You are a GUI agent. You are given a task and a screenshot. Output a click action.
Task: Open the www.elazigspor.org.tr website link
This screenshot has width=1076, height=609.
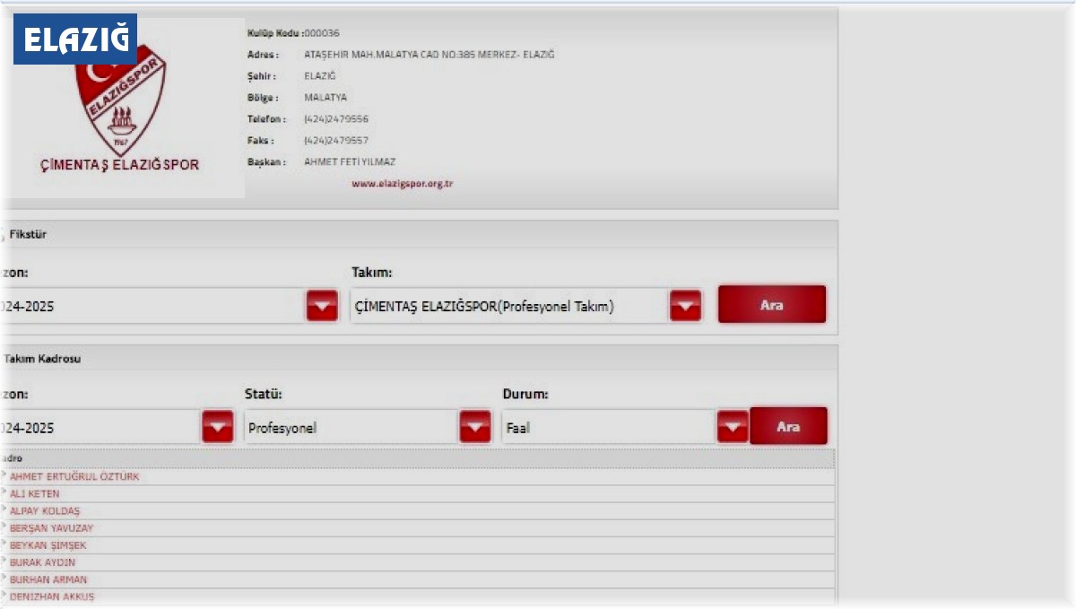(x=402, y=184)
